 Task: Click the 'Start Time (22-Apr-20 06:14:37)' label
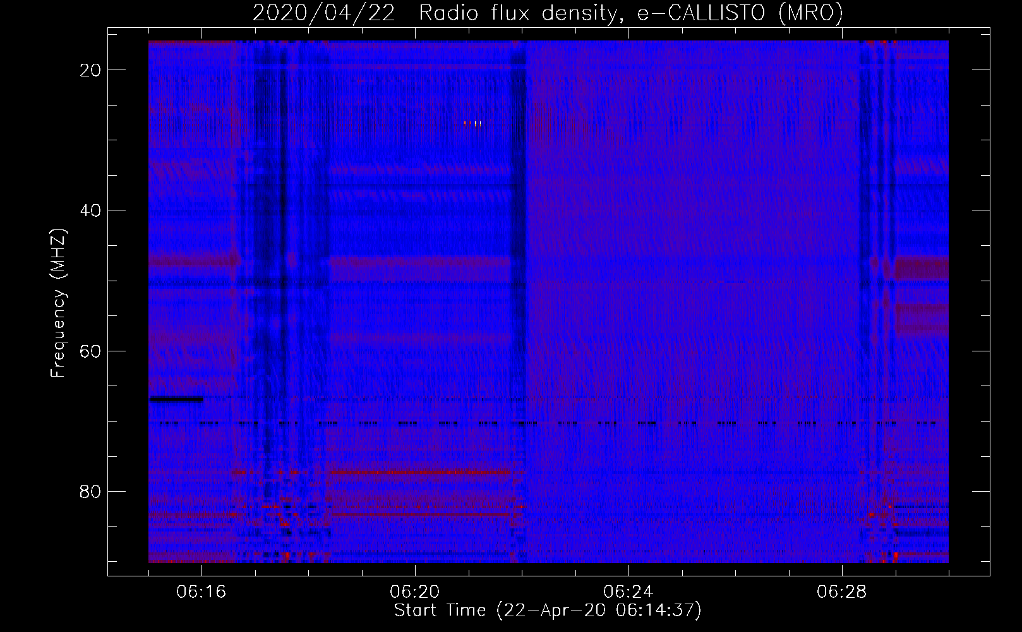point(548,611)
